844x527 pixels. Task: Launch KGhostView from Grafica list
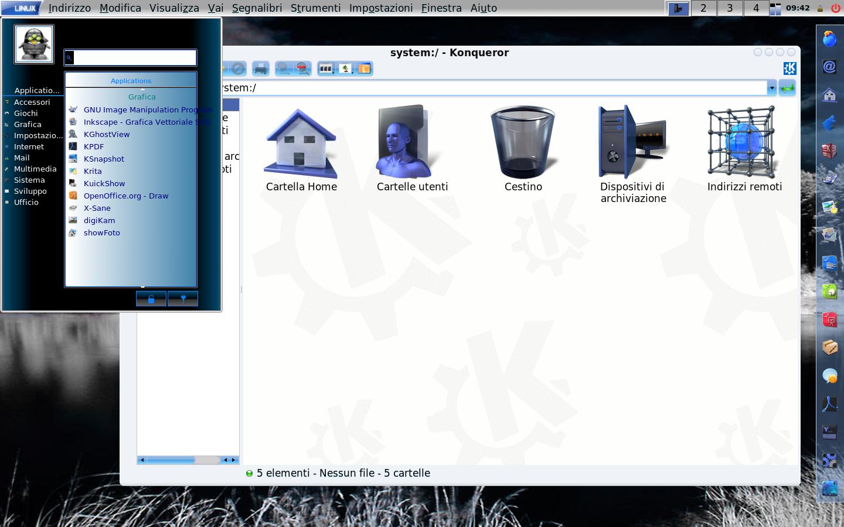tap(99, 134)
